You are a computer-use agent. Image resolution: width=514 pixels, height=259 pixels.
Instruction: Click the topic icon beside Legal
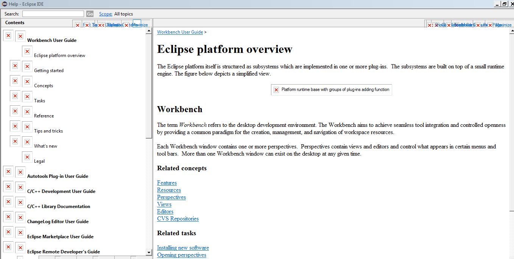click(27, 157)
